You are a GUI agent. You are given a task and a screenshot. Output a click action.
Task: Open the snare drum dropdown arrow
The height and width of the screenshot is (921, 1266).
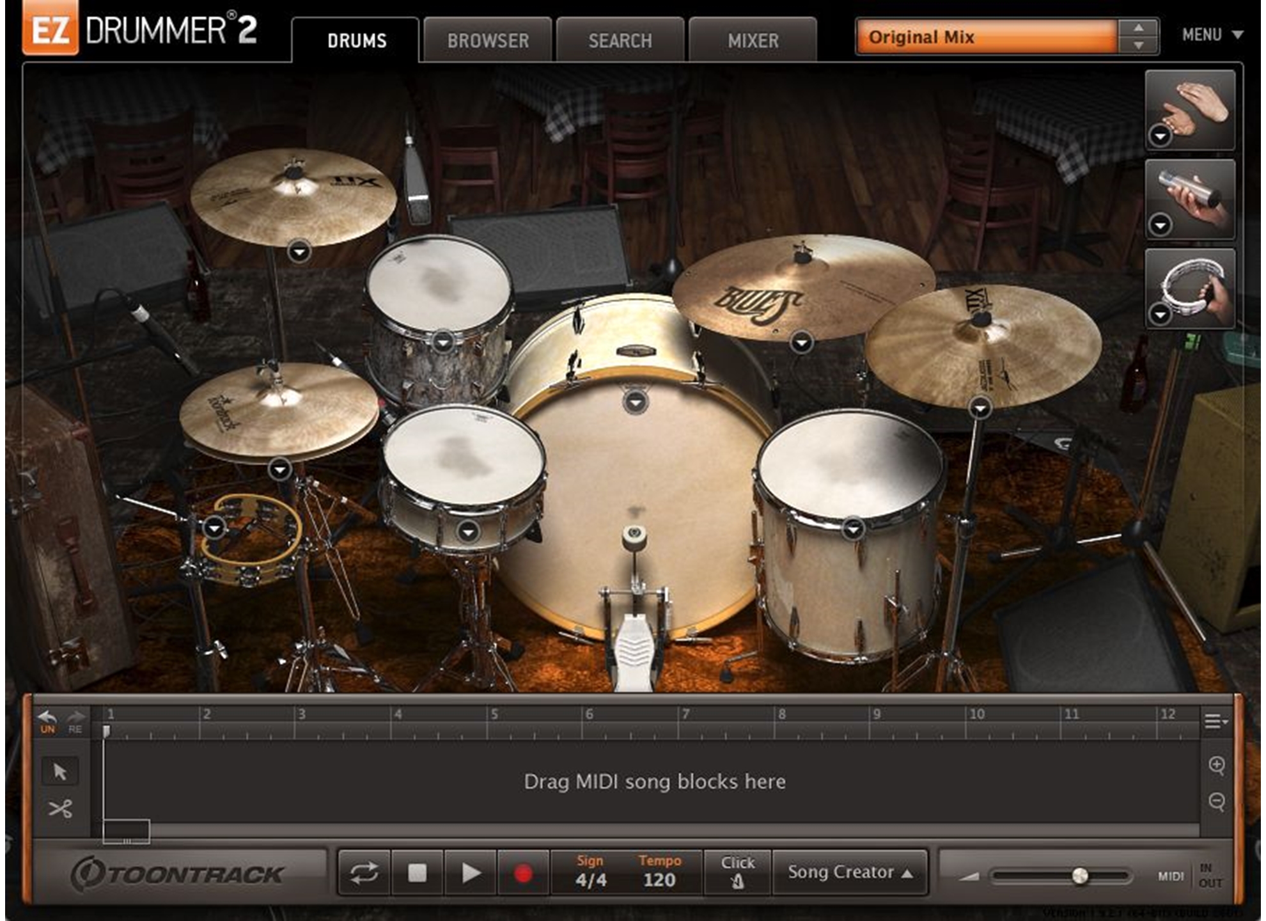point(468,531)
